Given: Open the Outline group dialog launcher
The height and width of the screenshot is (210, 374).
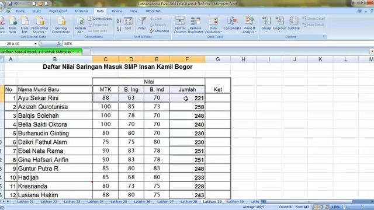Looking at the screenshot, I should click(324, 36).
